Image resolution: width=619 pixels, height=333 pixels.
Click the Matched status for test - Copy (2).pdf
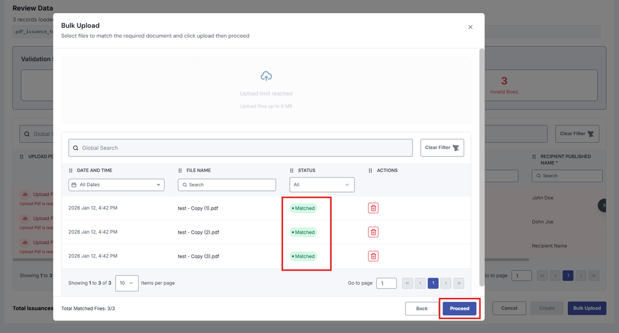[x=303, y=232]
